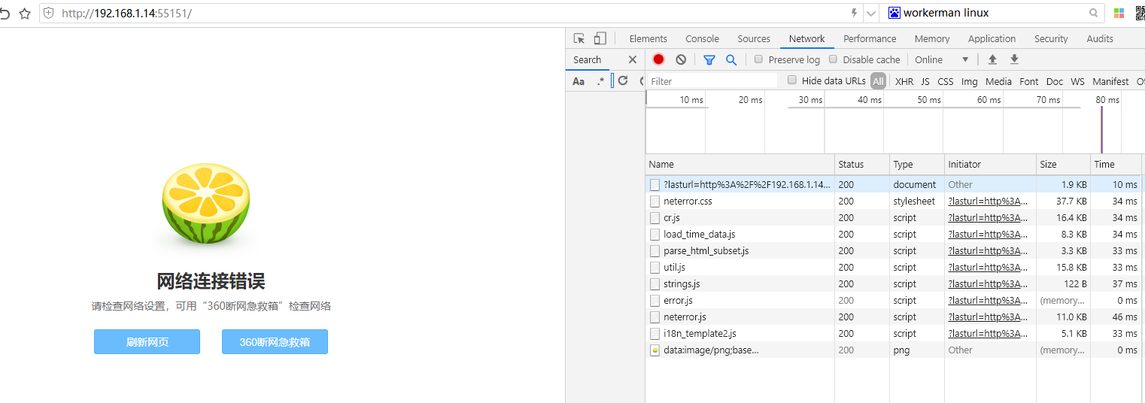Filter requests by CSS
This screenshot has height=403, width=1145.
tap(945, 81)
